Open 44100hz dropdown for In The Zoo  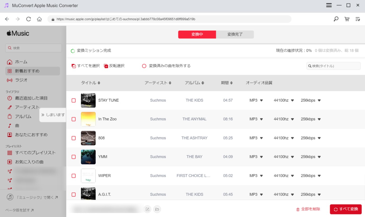pos(284,119)
